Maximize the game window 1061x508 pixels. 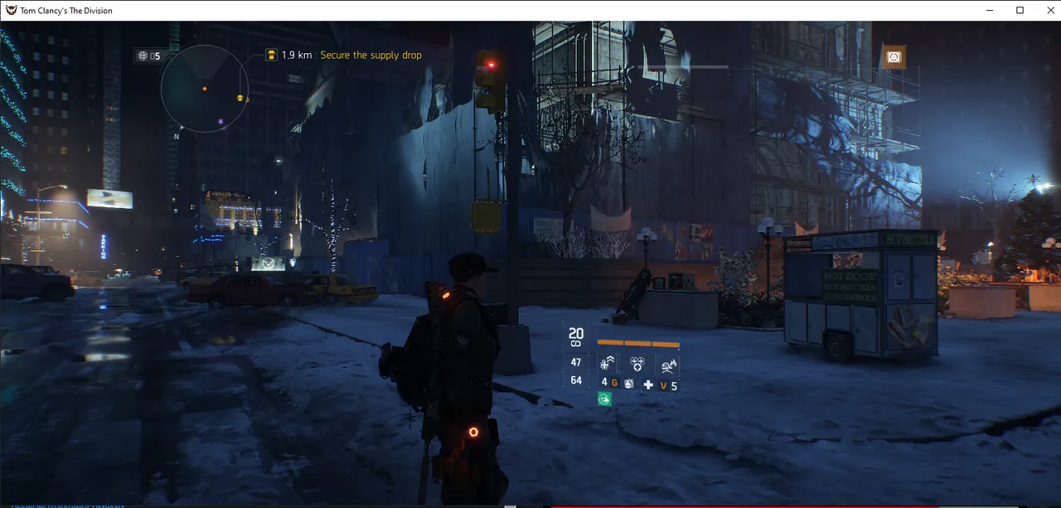coord(1020,10)
